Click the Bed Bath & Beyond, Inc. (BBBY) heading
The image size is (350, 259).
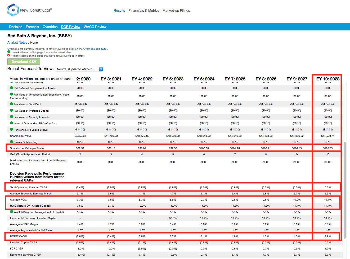39,36
